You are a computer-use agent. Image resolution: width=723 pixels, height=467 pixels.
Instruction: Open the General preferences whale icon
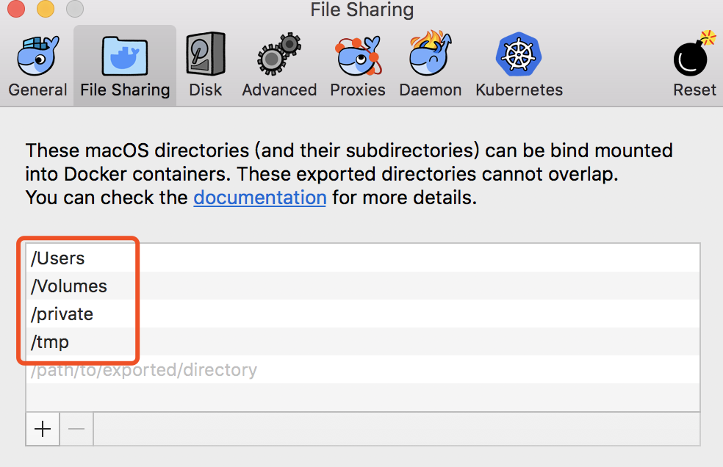pyautogui.click(x=37, y=56)
